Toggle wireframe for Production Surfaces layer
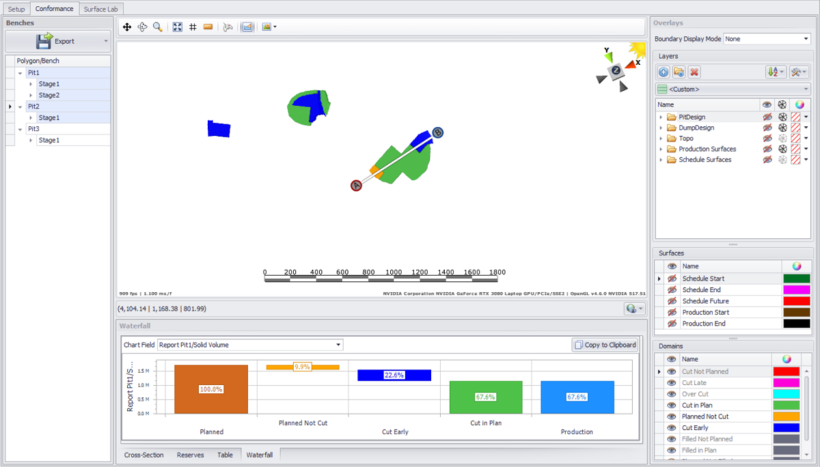The image size is (820, 467). (782, 149)
